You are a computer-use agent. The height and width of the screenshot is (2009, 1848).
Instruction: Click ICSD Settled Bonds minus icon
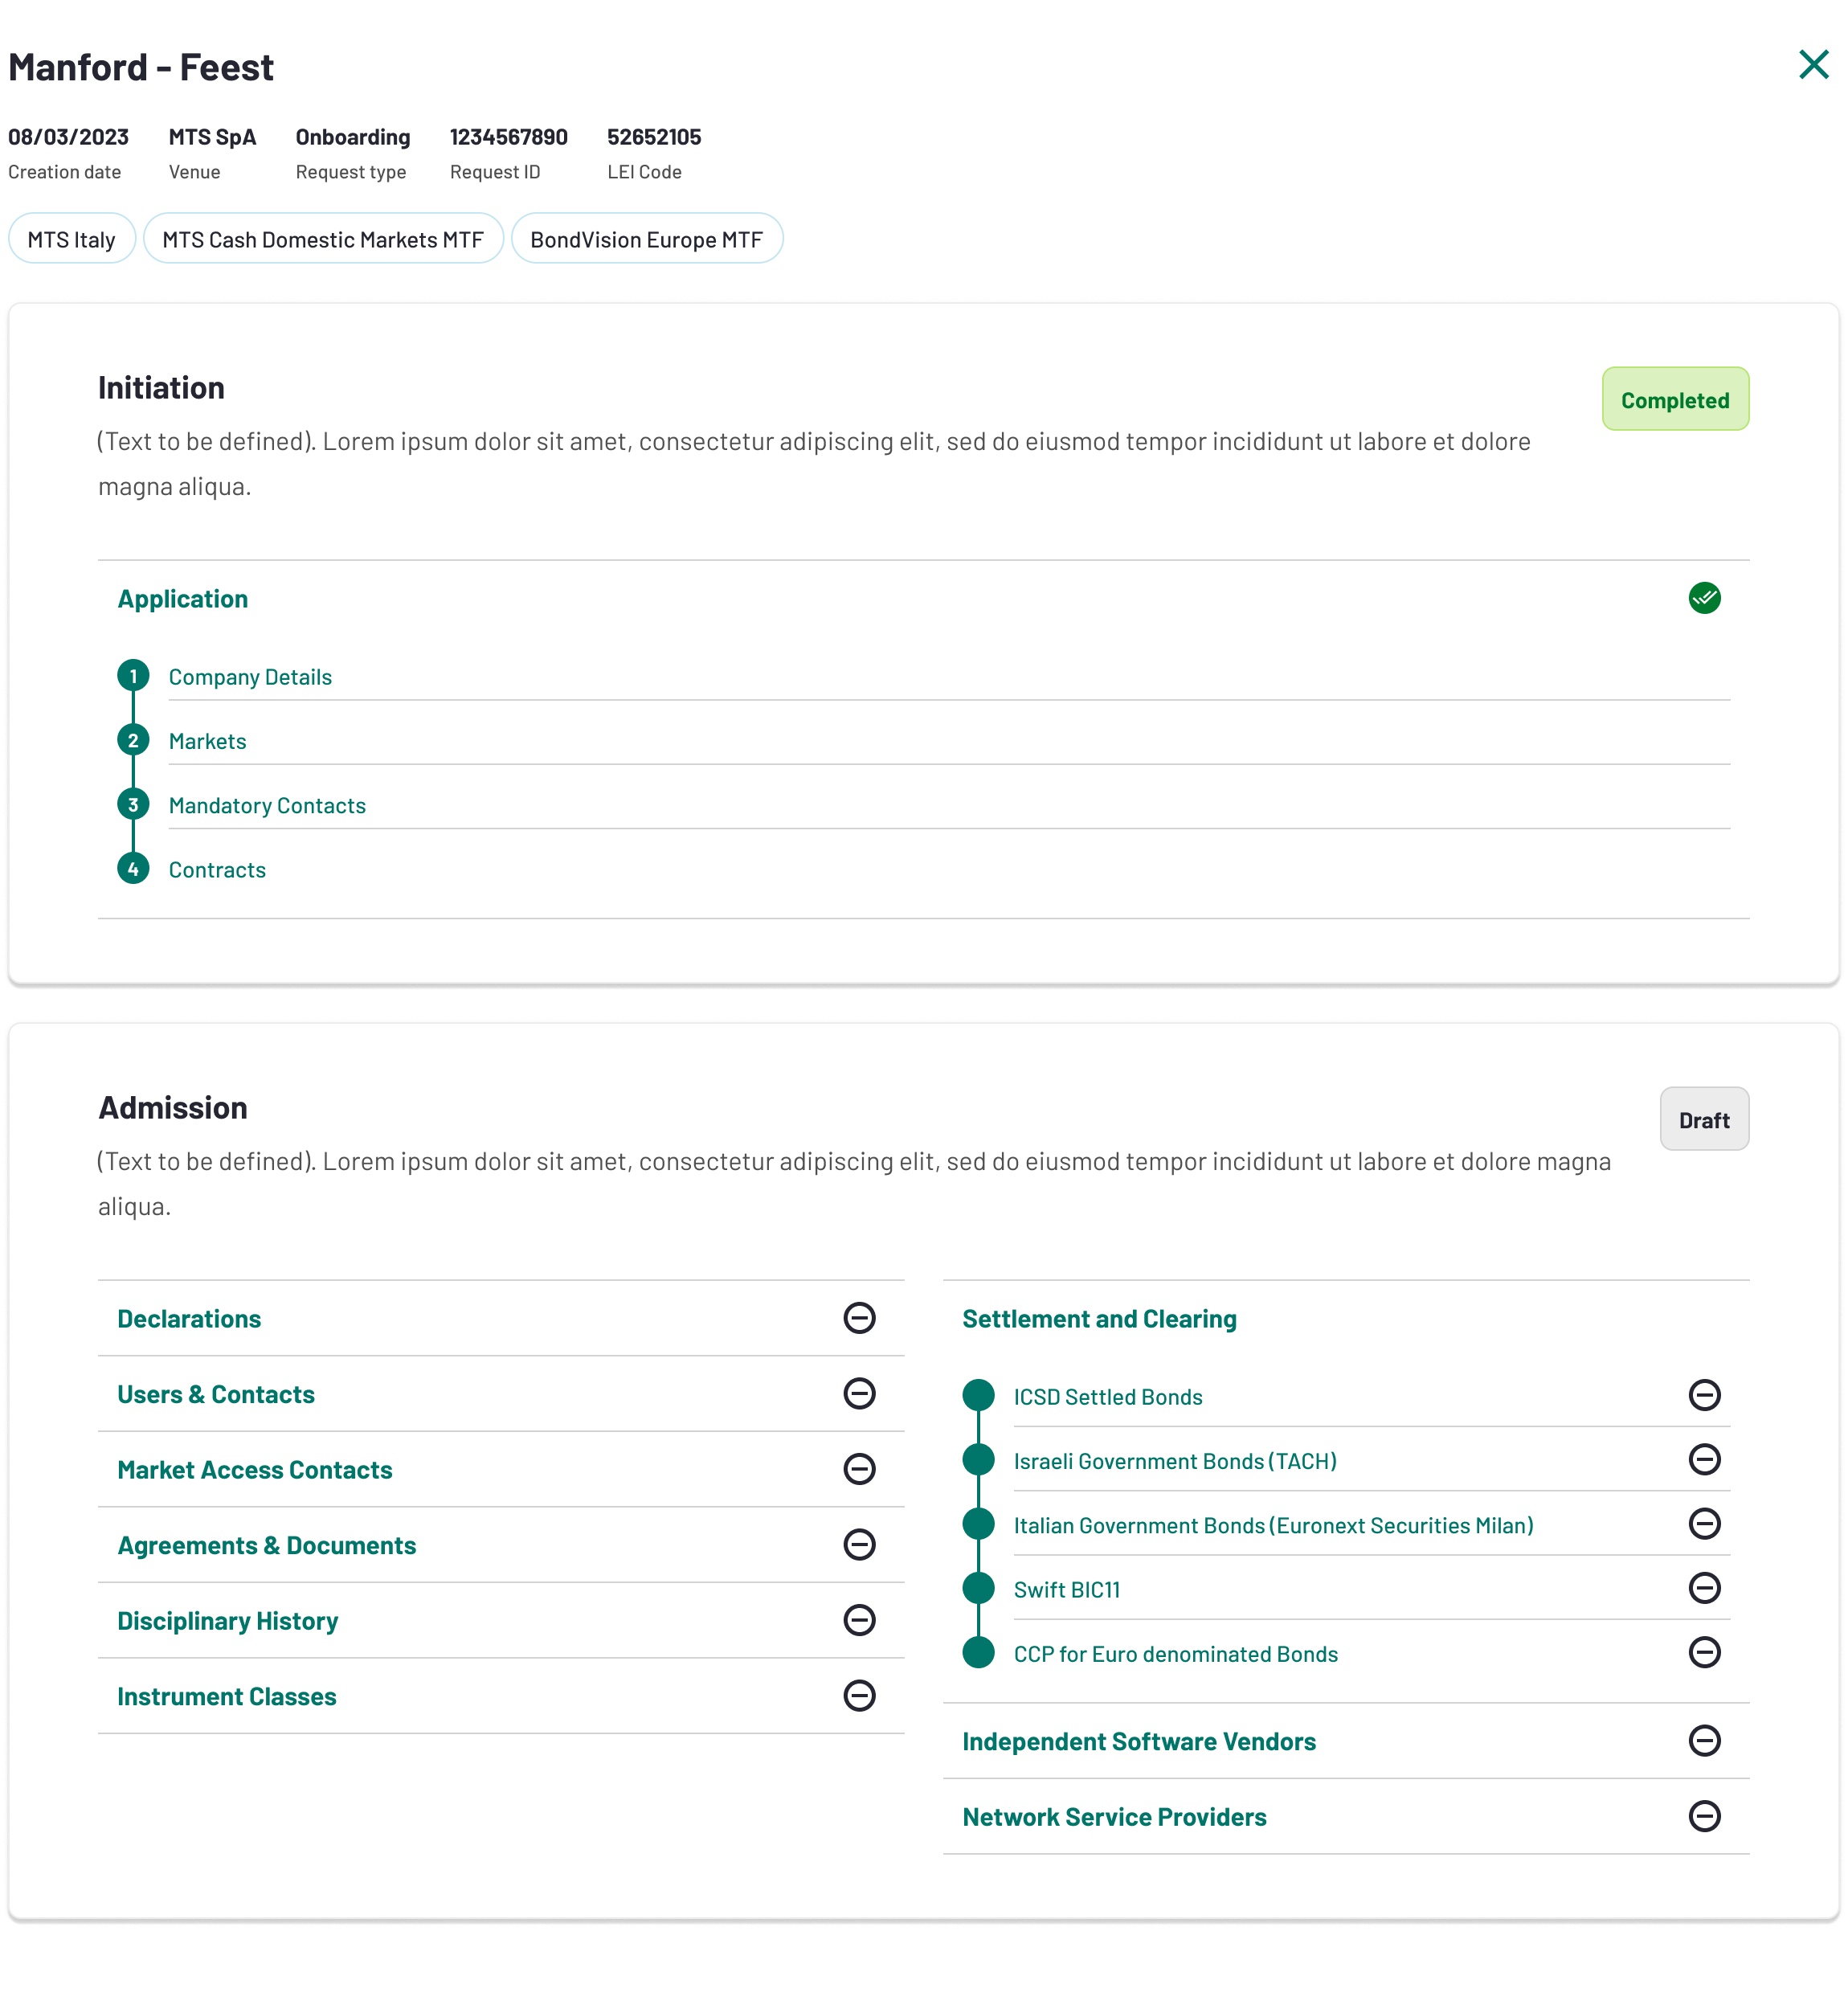click(1704, 1395)
